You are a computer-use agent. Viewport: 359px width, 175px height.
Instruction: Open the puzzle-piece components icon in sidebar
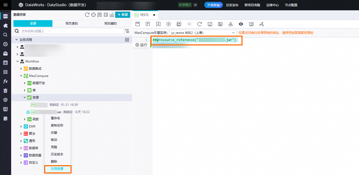[x=5, y=26]
